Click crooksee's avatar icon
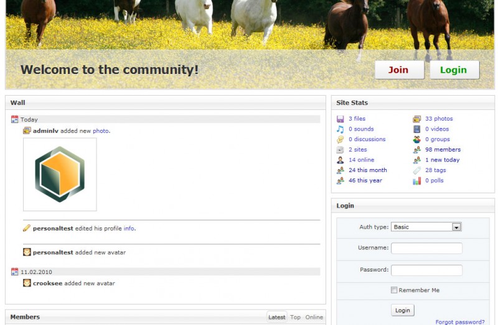The image size is (498, 325). coord(27,283)
